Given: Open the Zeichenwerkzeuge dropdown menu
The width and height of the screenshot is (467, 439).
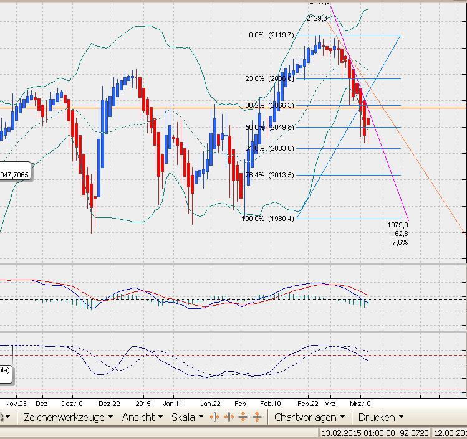Looking at the screenshot, I should (68, 417).
